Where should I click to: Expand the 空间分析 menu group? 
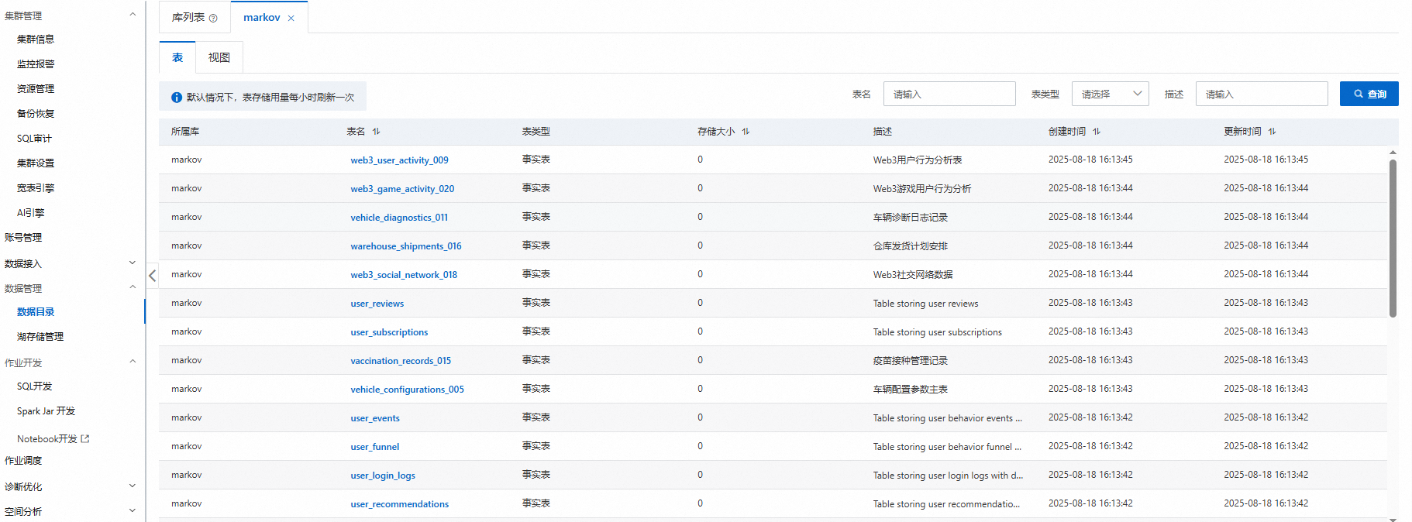pyautogui.click(x=133, y=511)
